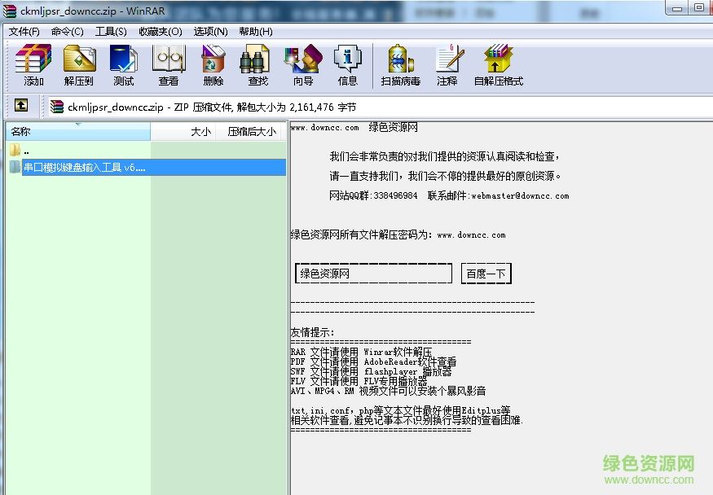Image resolution: width=713 pixels, height=495 pixels.
Task: Click the 百度一下 search button
Action: point(486,274)
